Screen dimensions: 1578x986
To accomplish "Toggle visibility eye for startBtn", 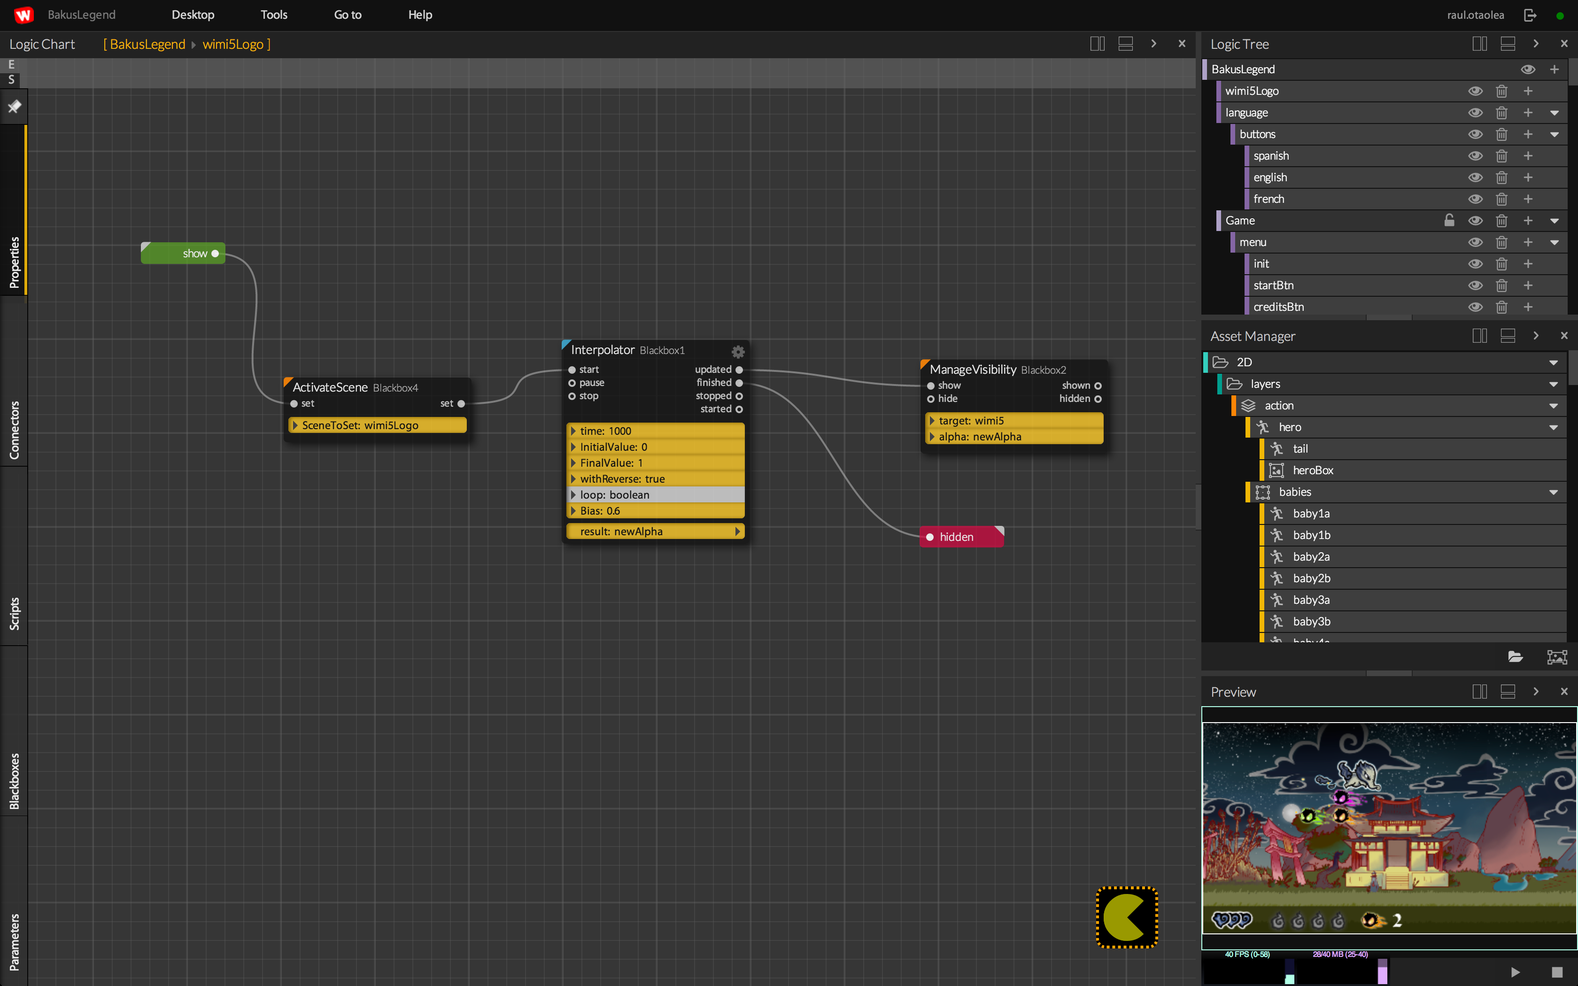I will pos(1475,285).
